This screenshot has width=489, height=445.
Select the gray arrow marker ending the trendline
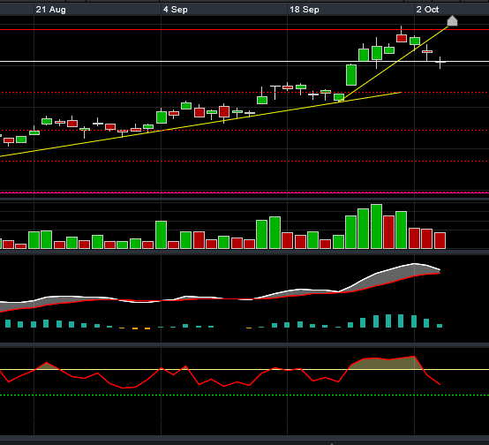click(x=452, y=21)
